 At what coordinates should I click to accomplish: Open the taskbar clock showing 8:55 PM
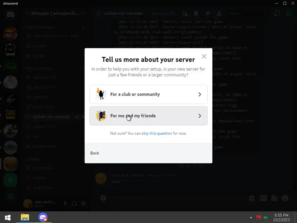281,217
